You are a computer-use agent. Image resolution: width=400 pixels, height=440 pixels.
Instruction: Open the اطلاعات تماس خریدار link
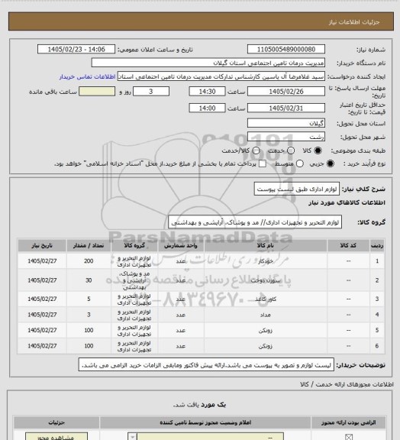pos(87,76)
